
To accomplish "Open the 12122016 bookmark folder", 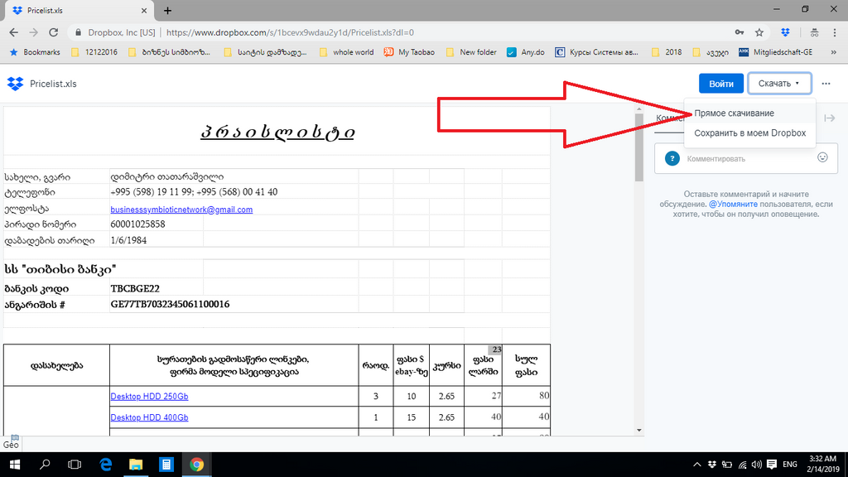I will pyautogui.click(x=94, y=52).
